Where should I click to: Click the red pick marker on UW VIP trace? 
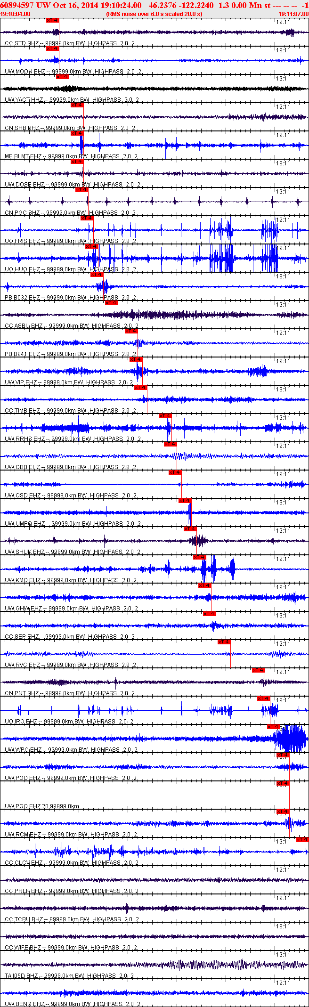[136, 359]
